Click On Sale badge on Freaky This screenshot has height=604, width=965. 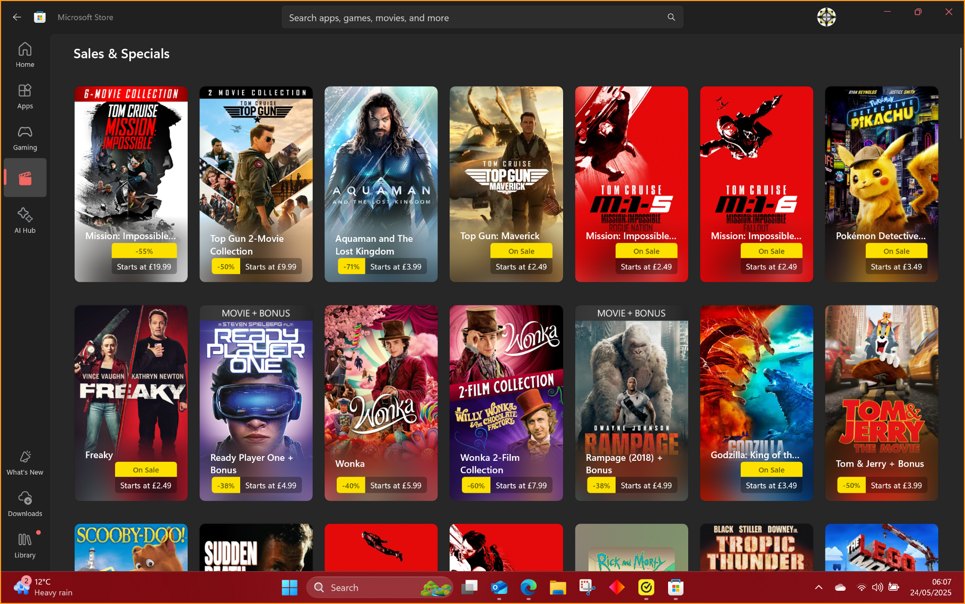tap(146, 470)
